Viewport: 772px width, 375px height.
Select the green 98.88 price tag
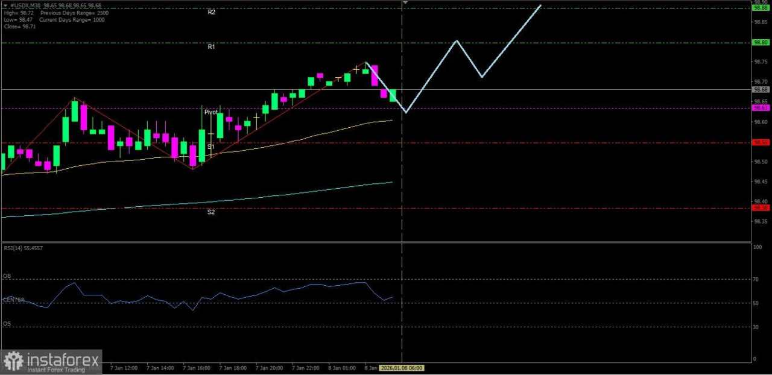point(761,8)
